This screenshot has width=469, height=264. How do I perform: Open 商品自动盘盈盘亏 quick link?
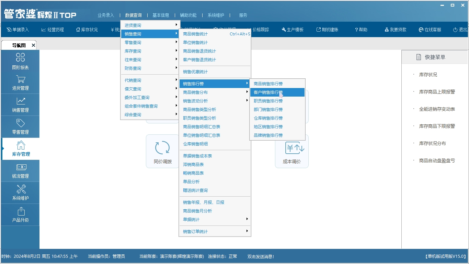tap(437, 161)
